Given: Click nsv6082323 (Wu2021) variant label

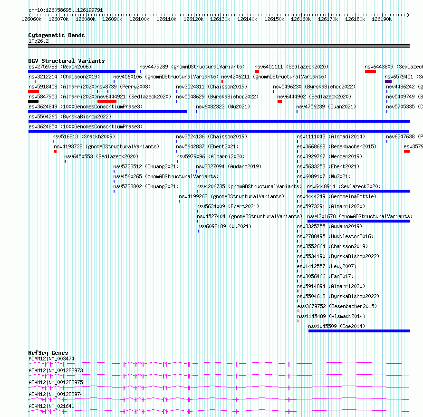Looking at the screenshot, I should point(223,107).
